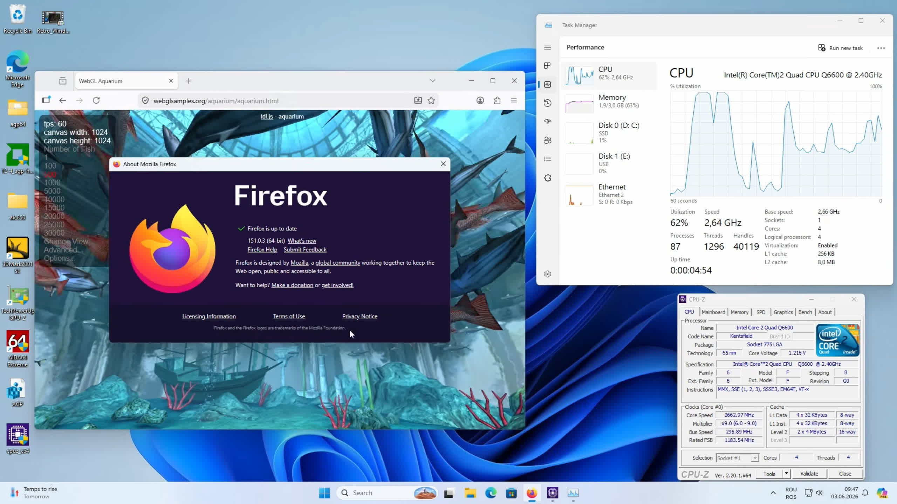
Task: Expand the Task Manager navigation hamburger
Action: [548, 47]
